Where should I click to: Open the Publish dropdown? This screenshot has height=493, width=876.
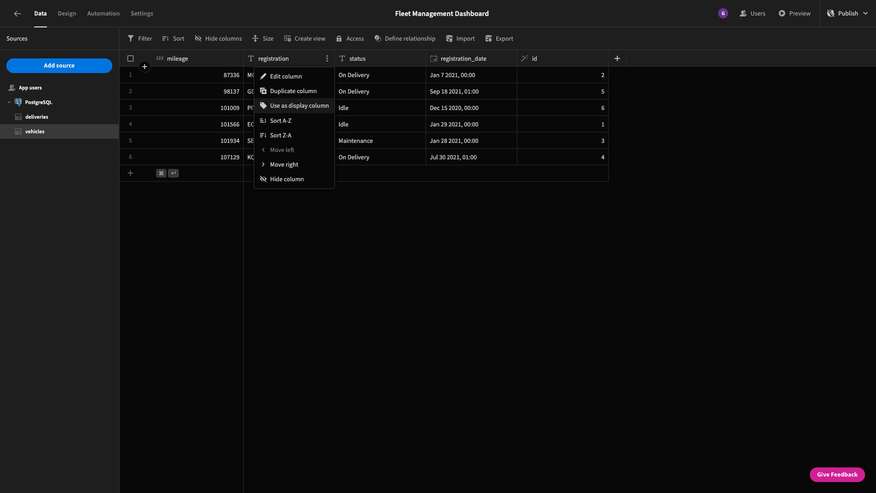click(848, 14)
